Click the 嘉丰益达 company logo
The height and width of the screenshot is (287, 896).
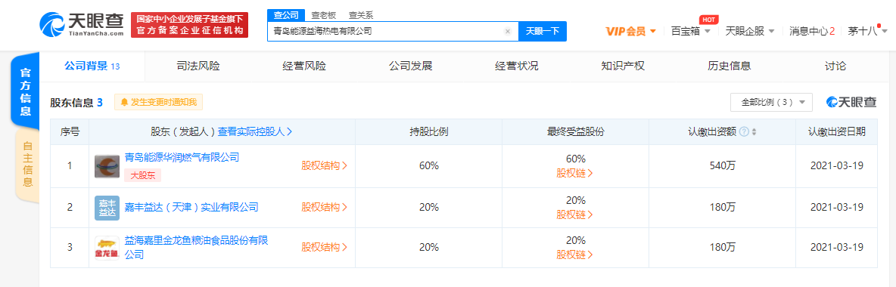(x=107, y=208)
